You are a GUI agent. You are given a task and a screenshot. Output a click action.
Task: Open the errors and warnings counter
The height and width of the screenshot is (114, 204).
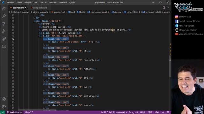(x=29, y=112)
